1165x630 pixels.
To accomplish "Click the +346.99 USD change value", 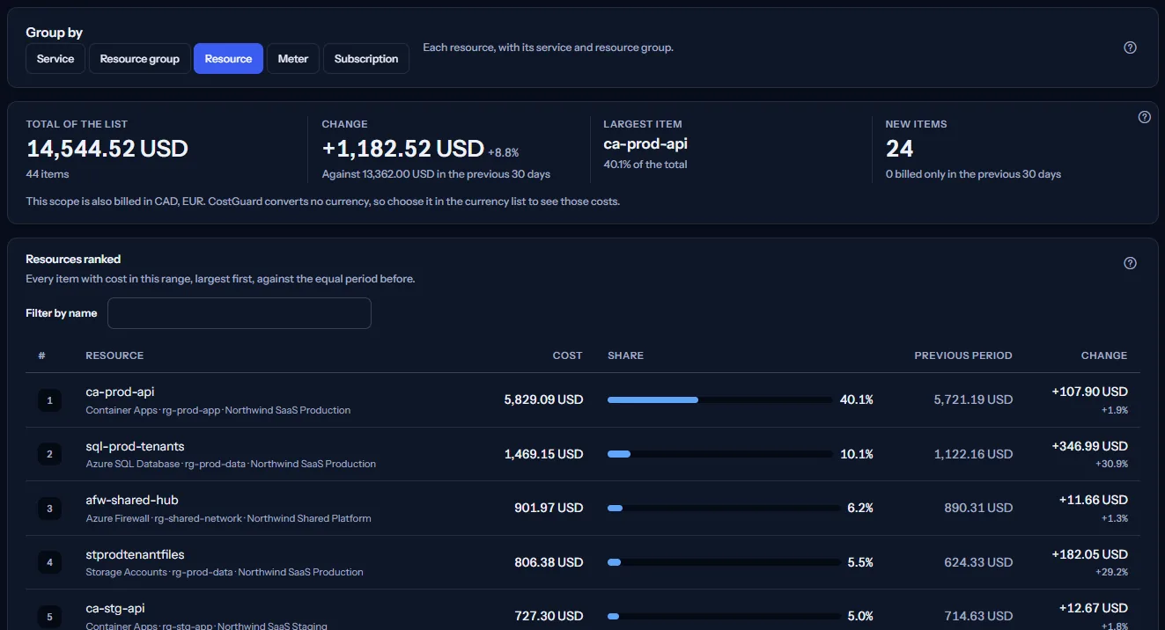I will point(1089,446).
